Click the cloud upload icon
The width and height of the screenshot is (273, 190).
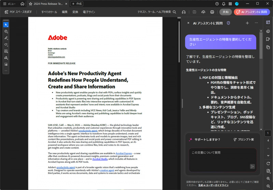203,12
